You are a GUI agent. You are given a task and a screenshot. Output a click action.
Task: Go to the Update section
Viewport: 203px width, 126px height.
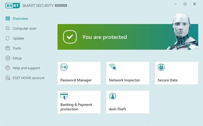pos(18,38)
